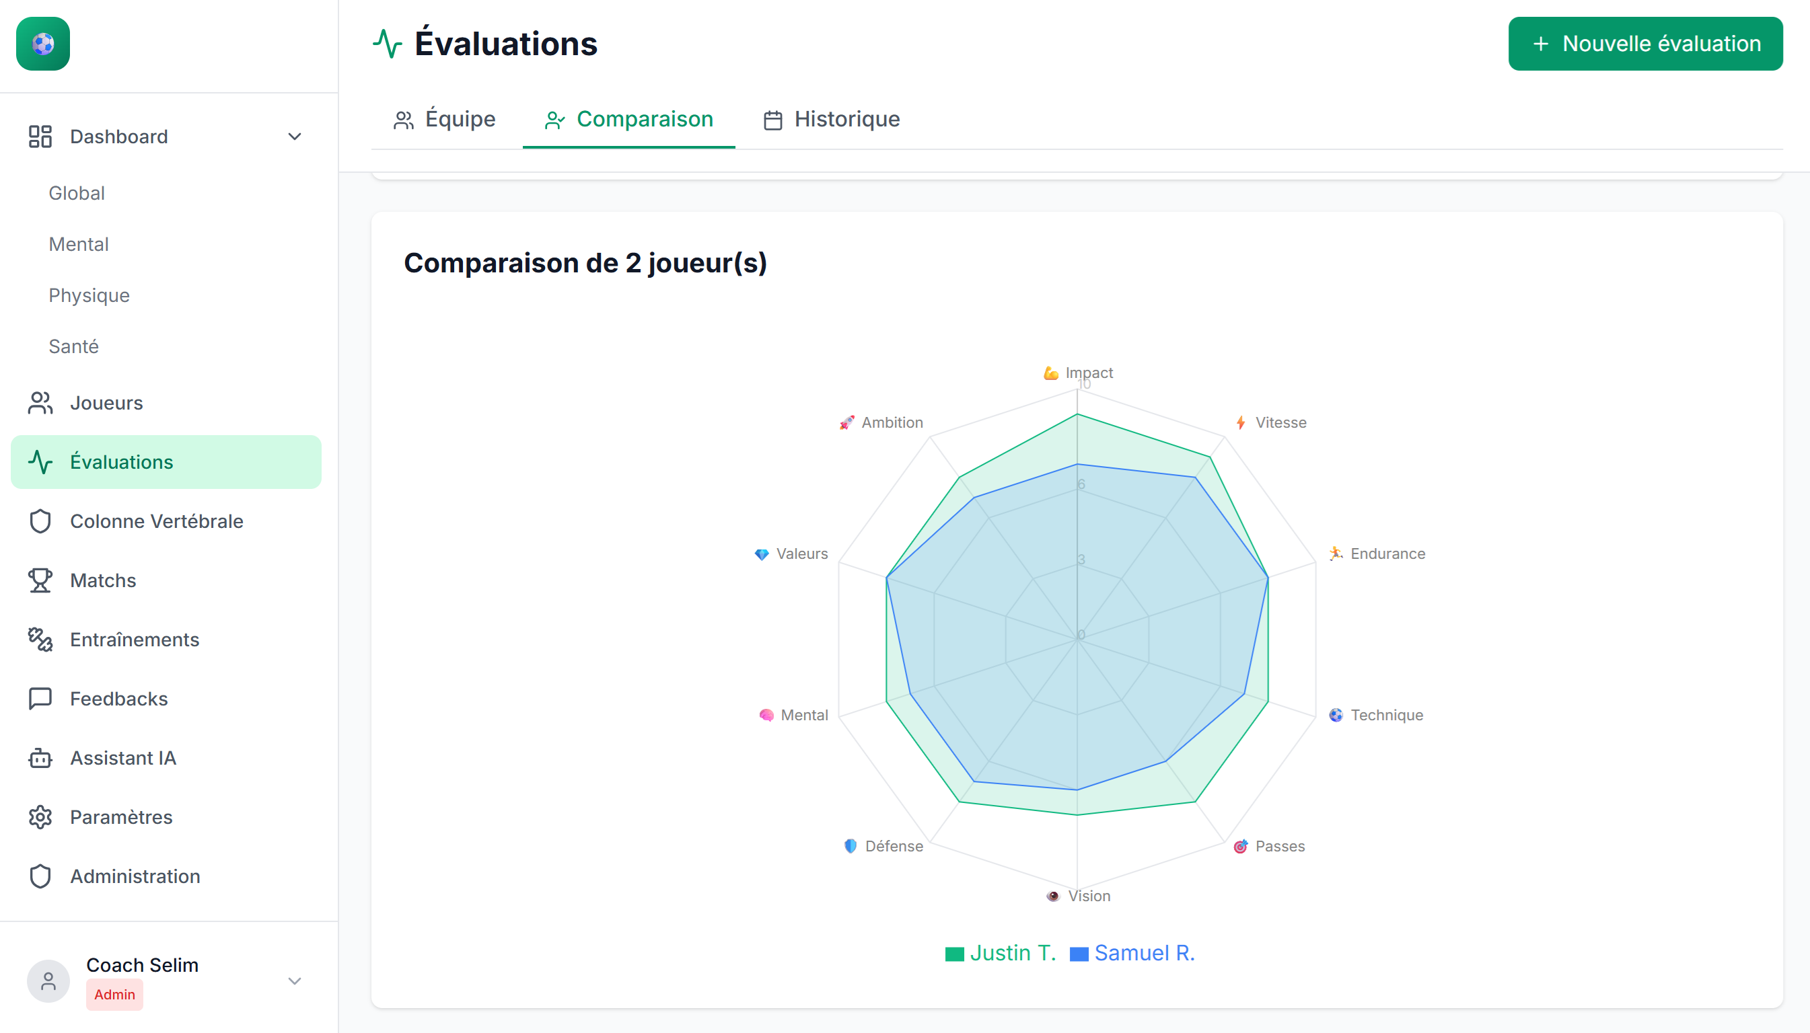Click the Feedbacks speech bubble icon
The width and height of the screenshot is (1810, 1033).
point(40,699)
